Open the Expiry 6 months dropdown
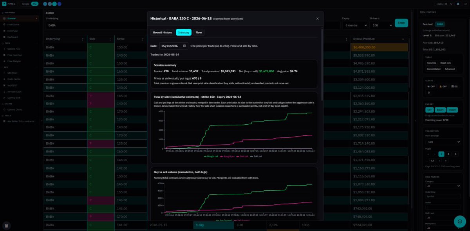 [x=355, y=25]
